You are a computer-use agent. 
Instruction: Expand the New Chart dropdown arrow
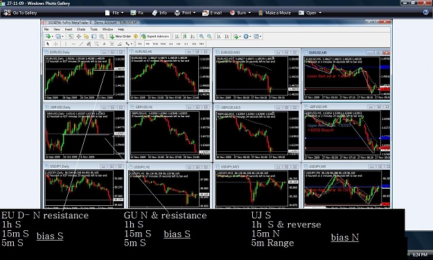(53, 36)
